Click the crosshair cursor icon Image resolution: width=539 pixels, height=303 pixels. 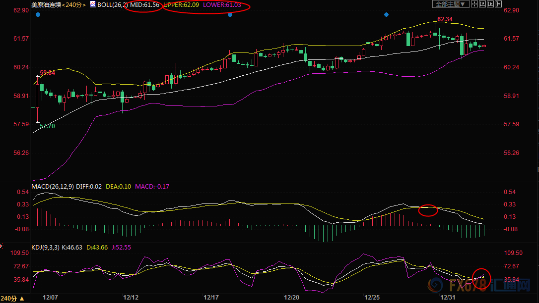coord(475,4)
